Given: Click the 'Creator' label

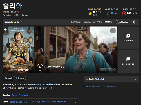Looking at the screenshot, I should point(6,95).
